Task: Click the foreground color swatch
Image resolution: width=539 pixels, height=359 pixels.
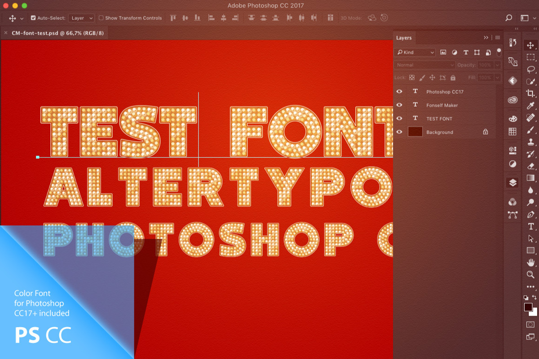Action: coord(528,307)
